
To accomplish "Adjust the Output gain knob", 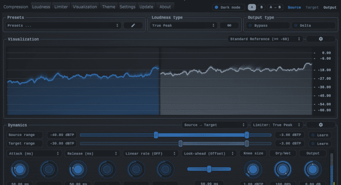I will 313,170.
